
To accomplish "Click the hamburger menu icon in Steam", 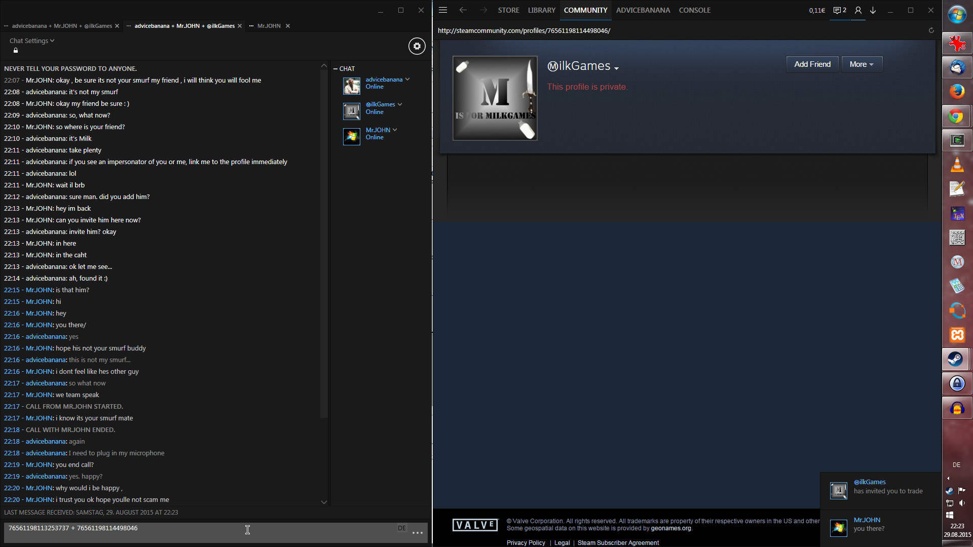I will (x=443, y=10).
